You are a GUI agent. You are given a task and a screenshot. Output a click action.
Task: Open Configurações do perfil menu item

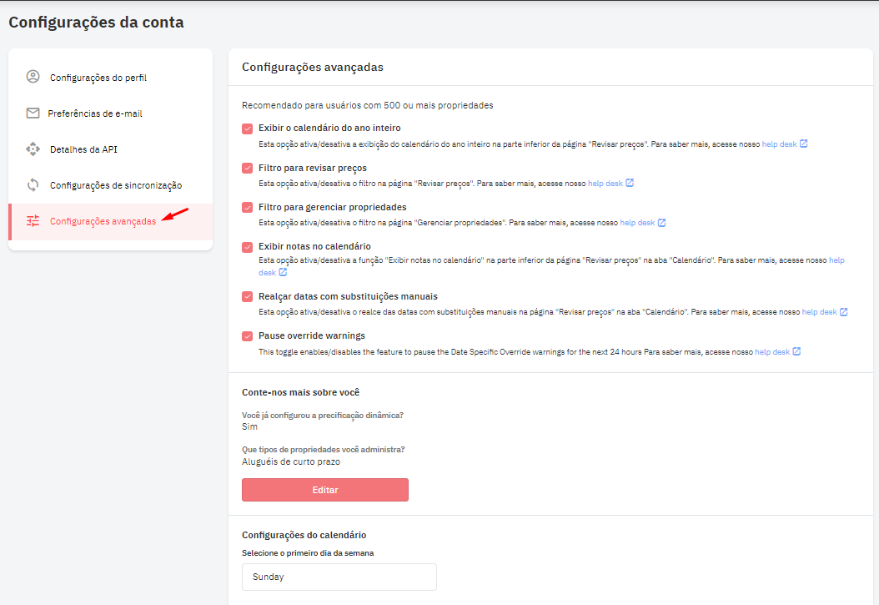point(98,78)
